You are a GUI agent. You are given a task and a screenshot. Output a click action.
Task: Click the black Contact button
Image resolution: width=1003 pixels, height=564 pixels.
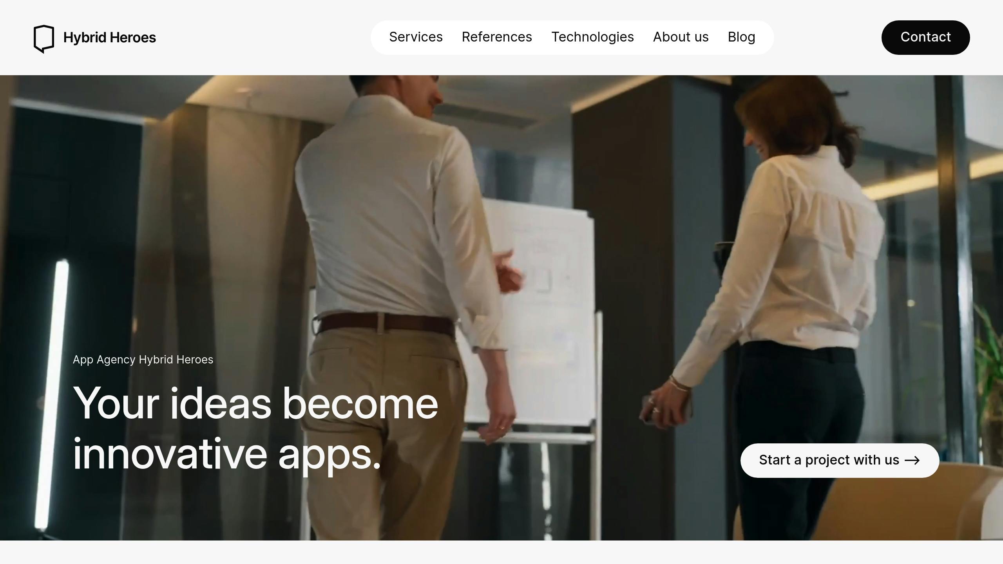[925, 38]
